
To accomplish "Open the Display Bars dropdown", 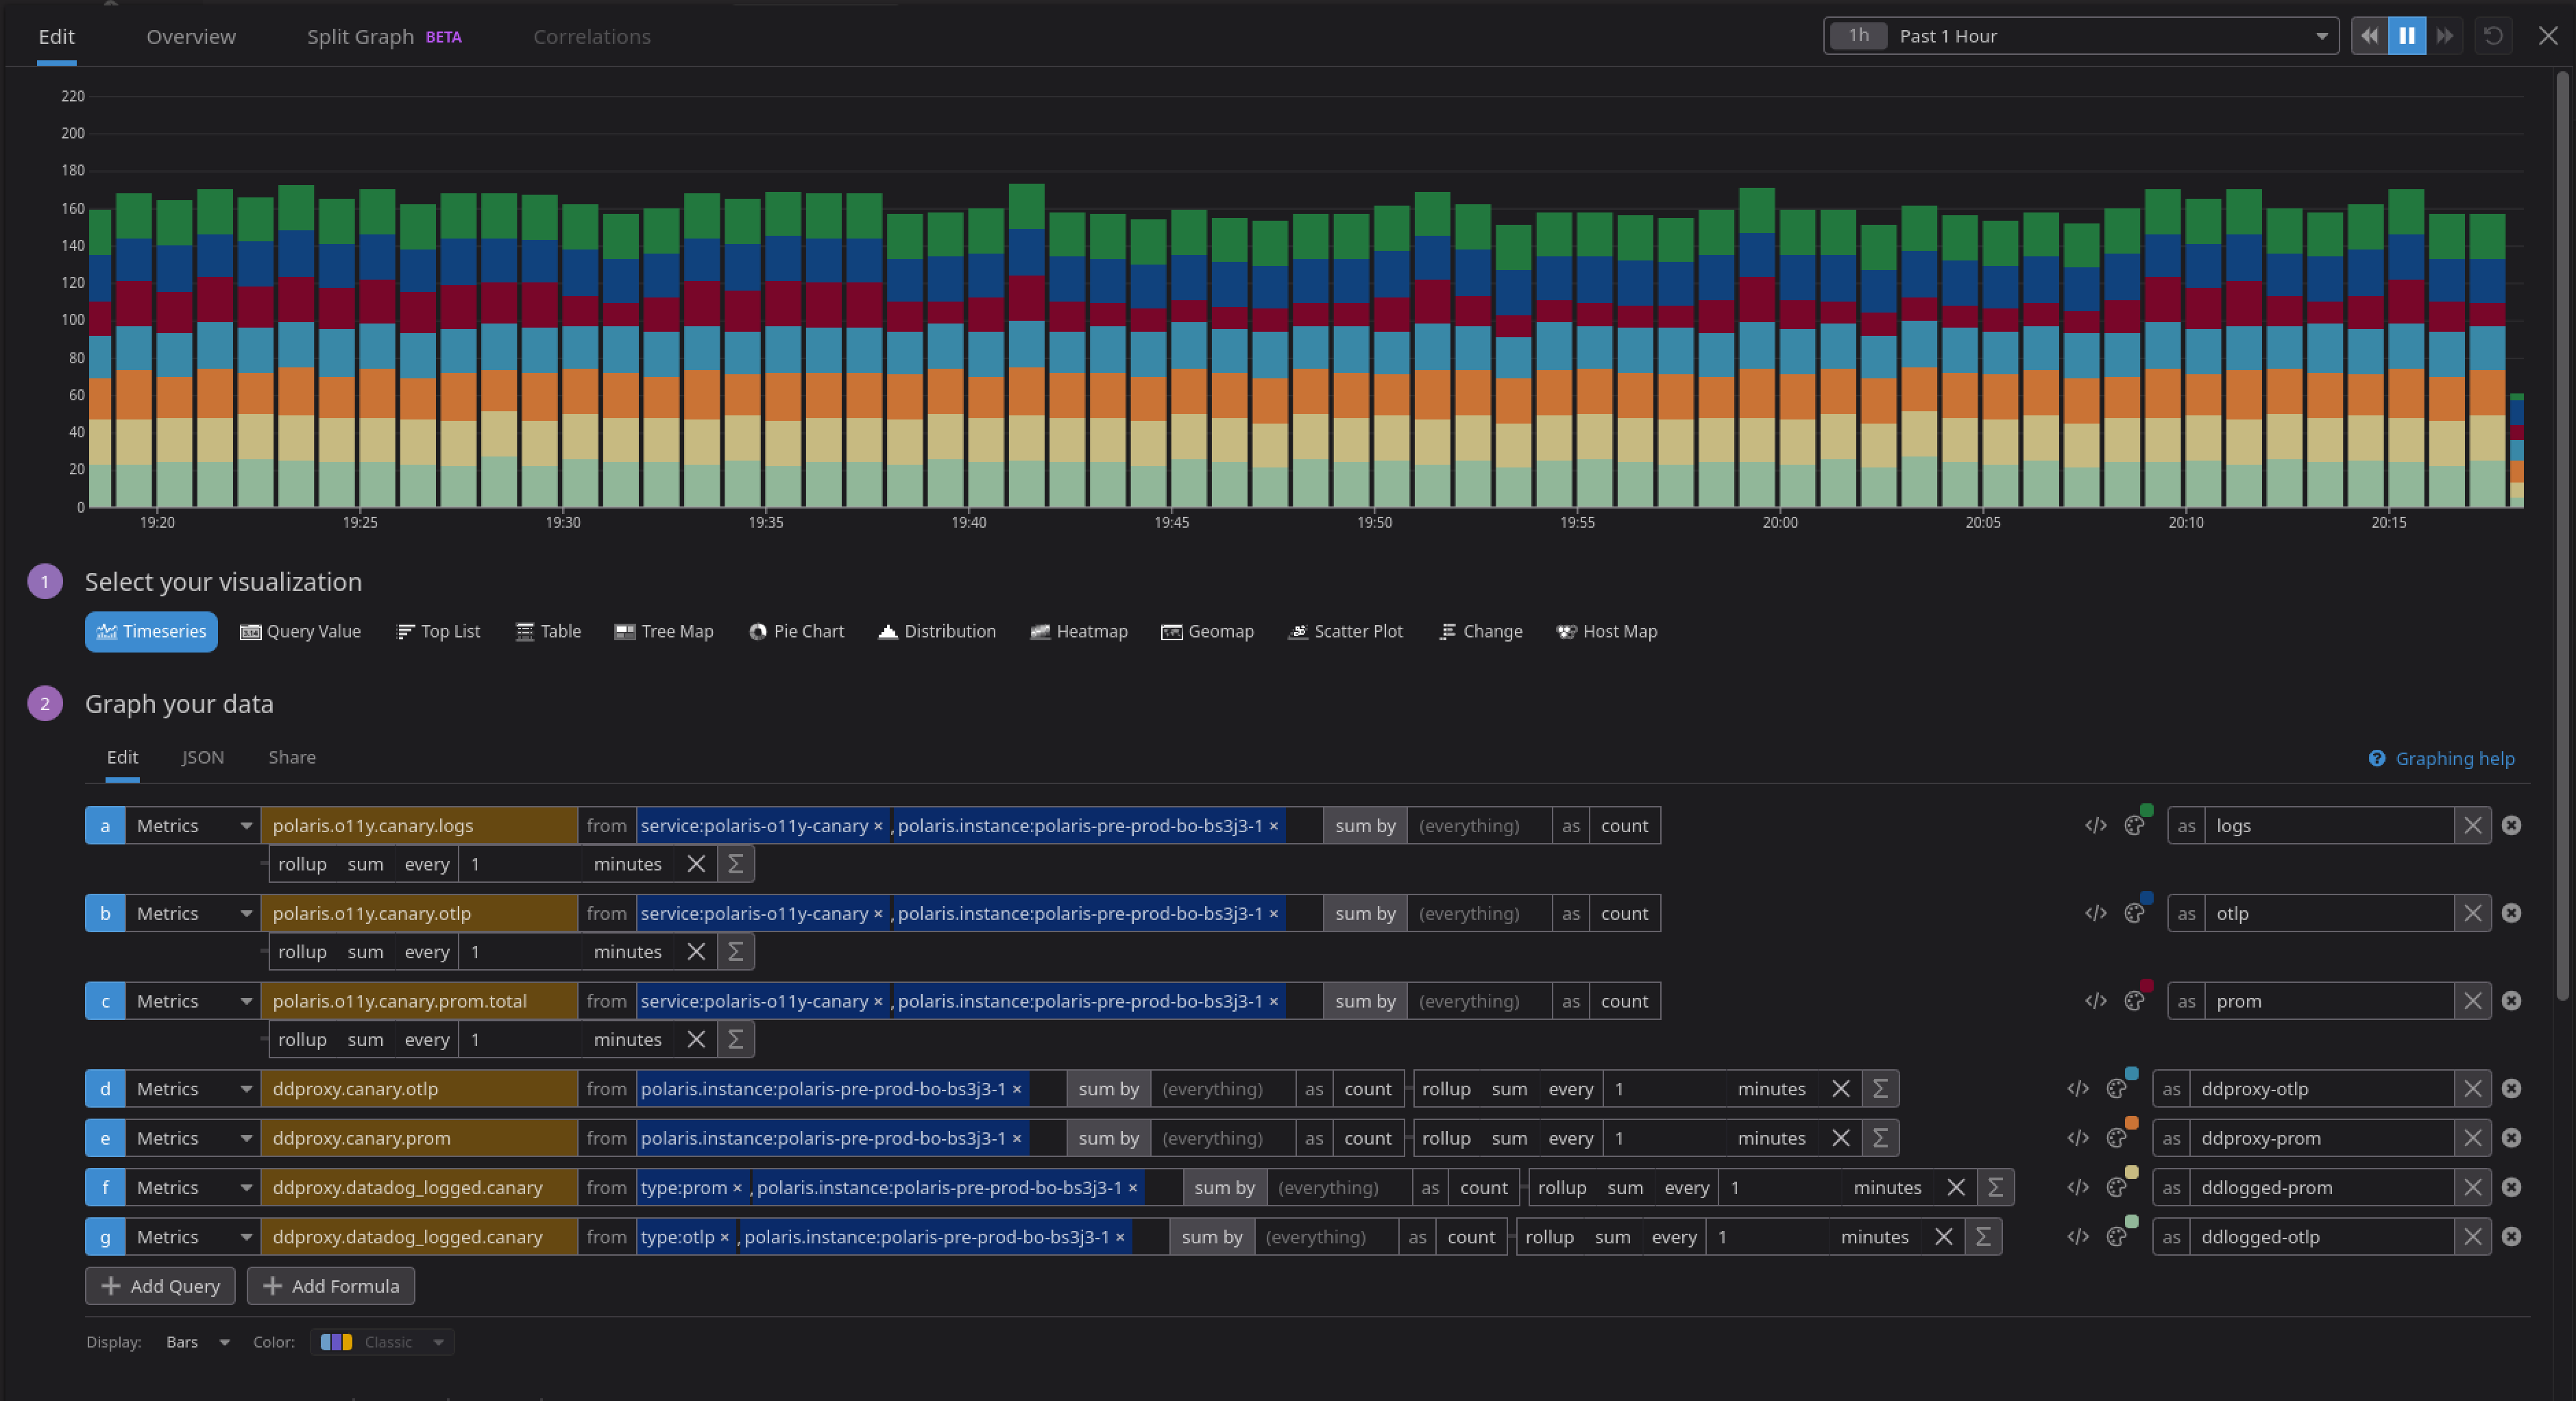I will click(x=196, y=1342).
